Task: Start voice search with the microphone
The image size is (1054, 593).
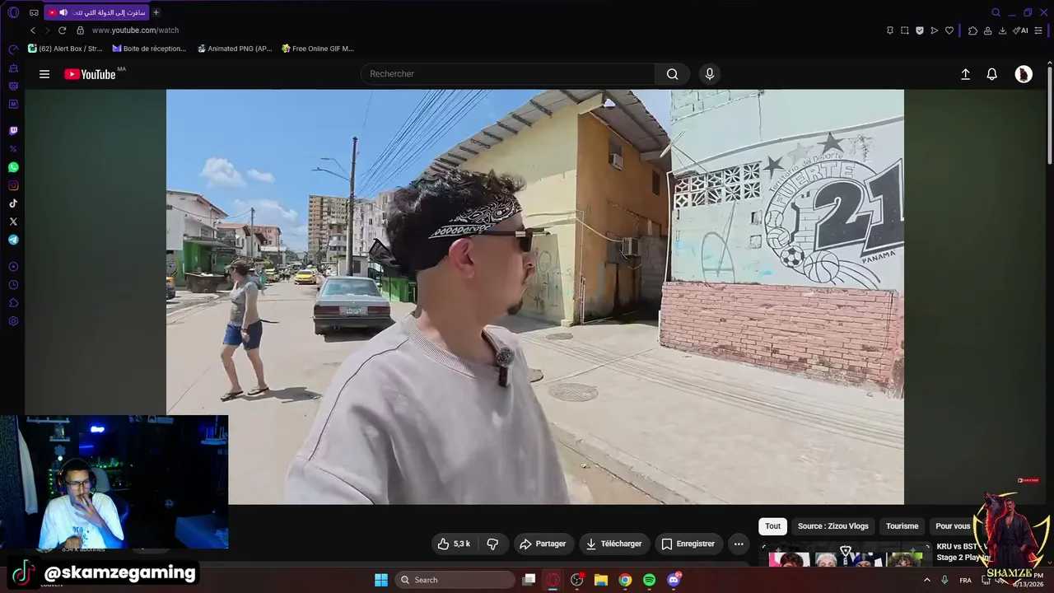Action: pyautogui.click(x=710, y=74)
